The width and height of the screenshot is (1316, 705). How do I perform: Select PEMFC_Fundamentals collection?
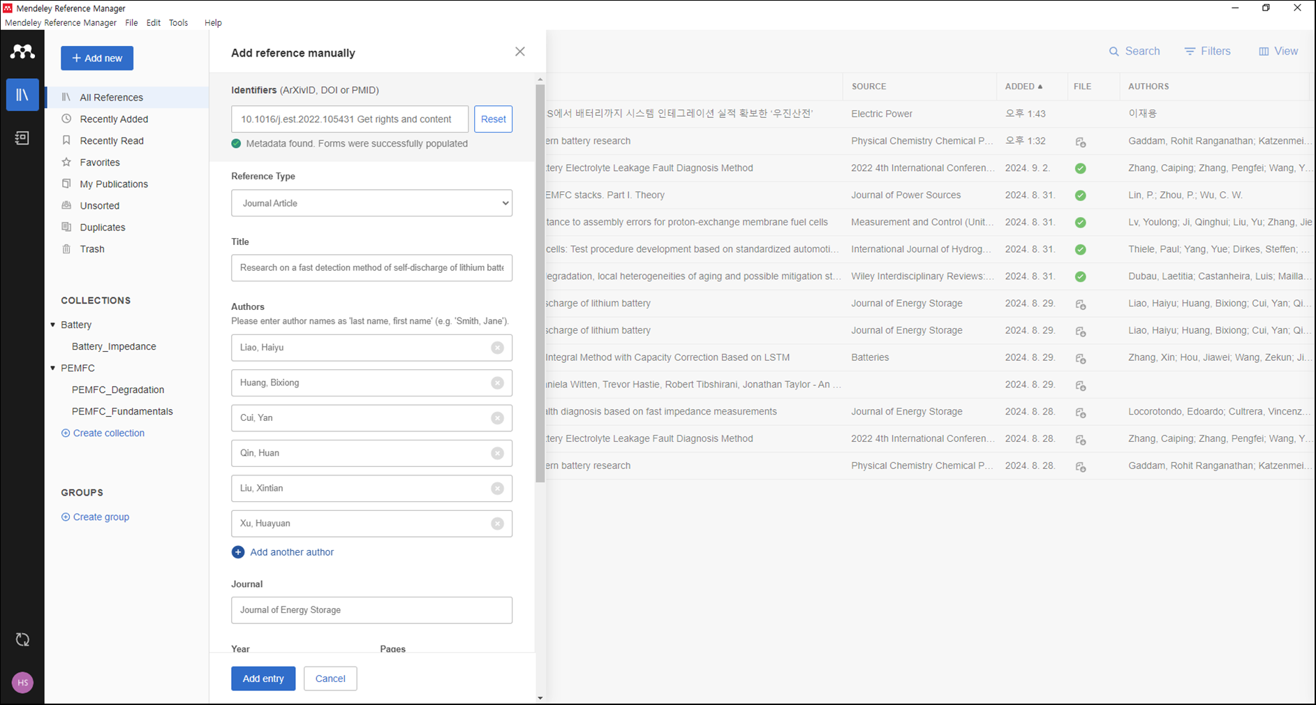tap(122, 411)
